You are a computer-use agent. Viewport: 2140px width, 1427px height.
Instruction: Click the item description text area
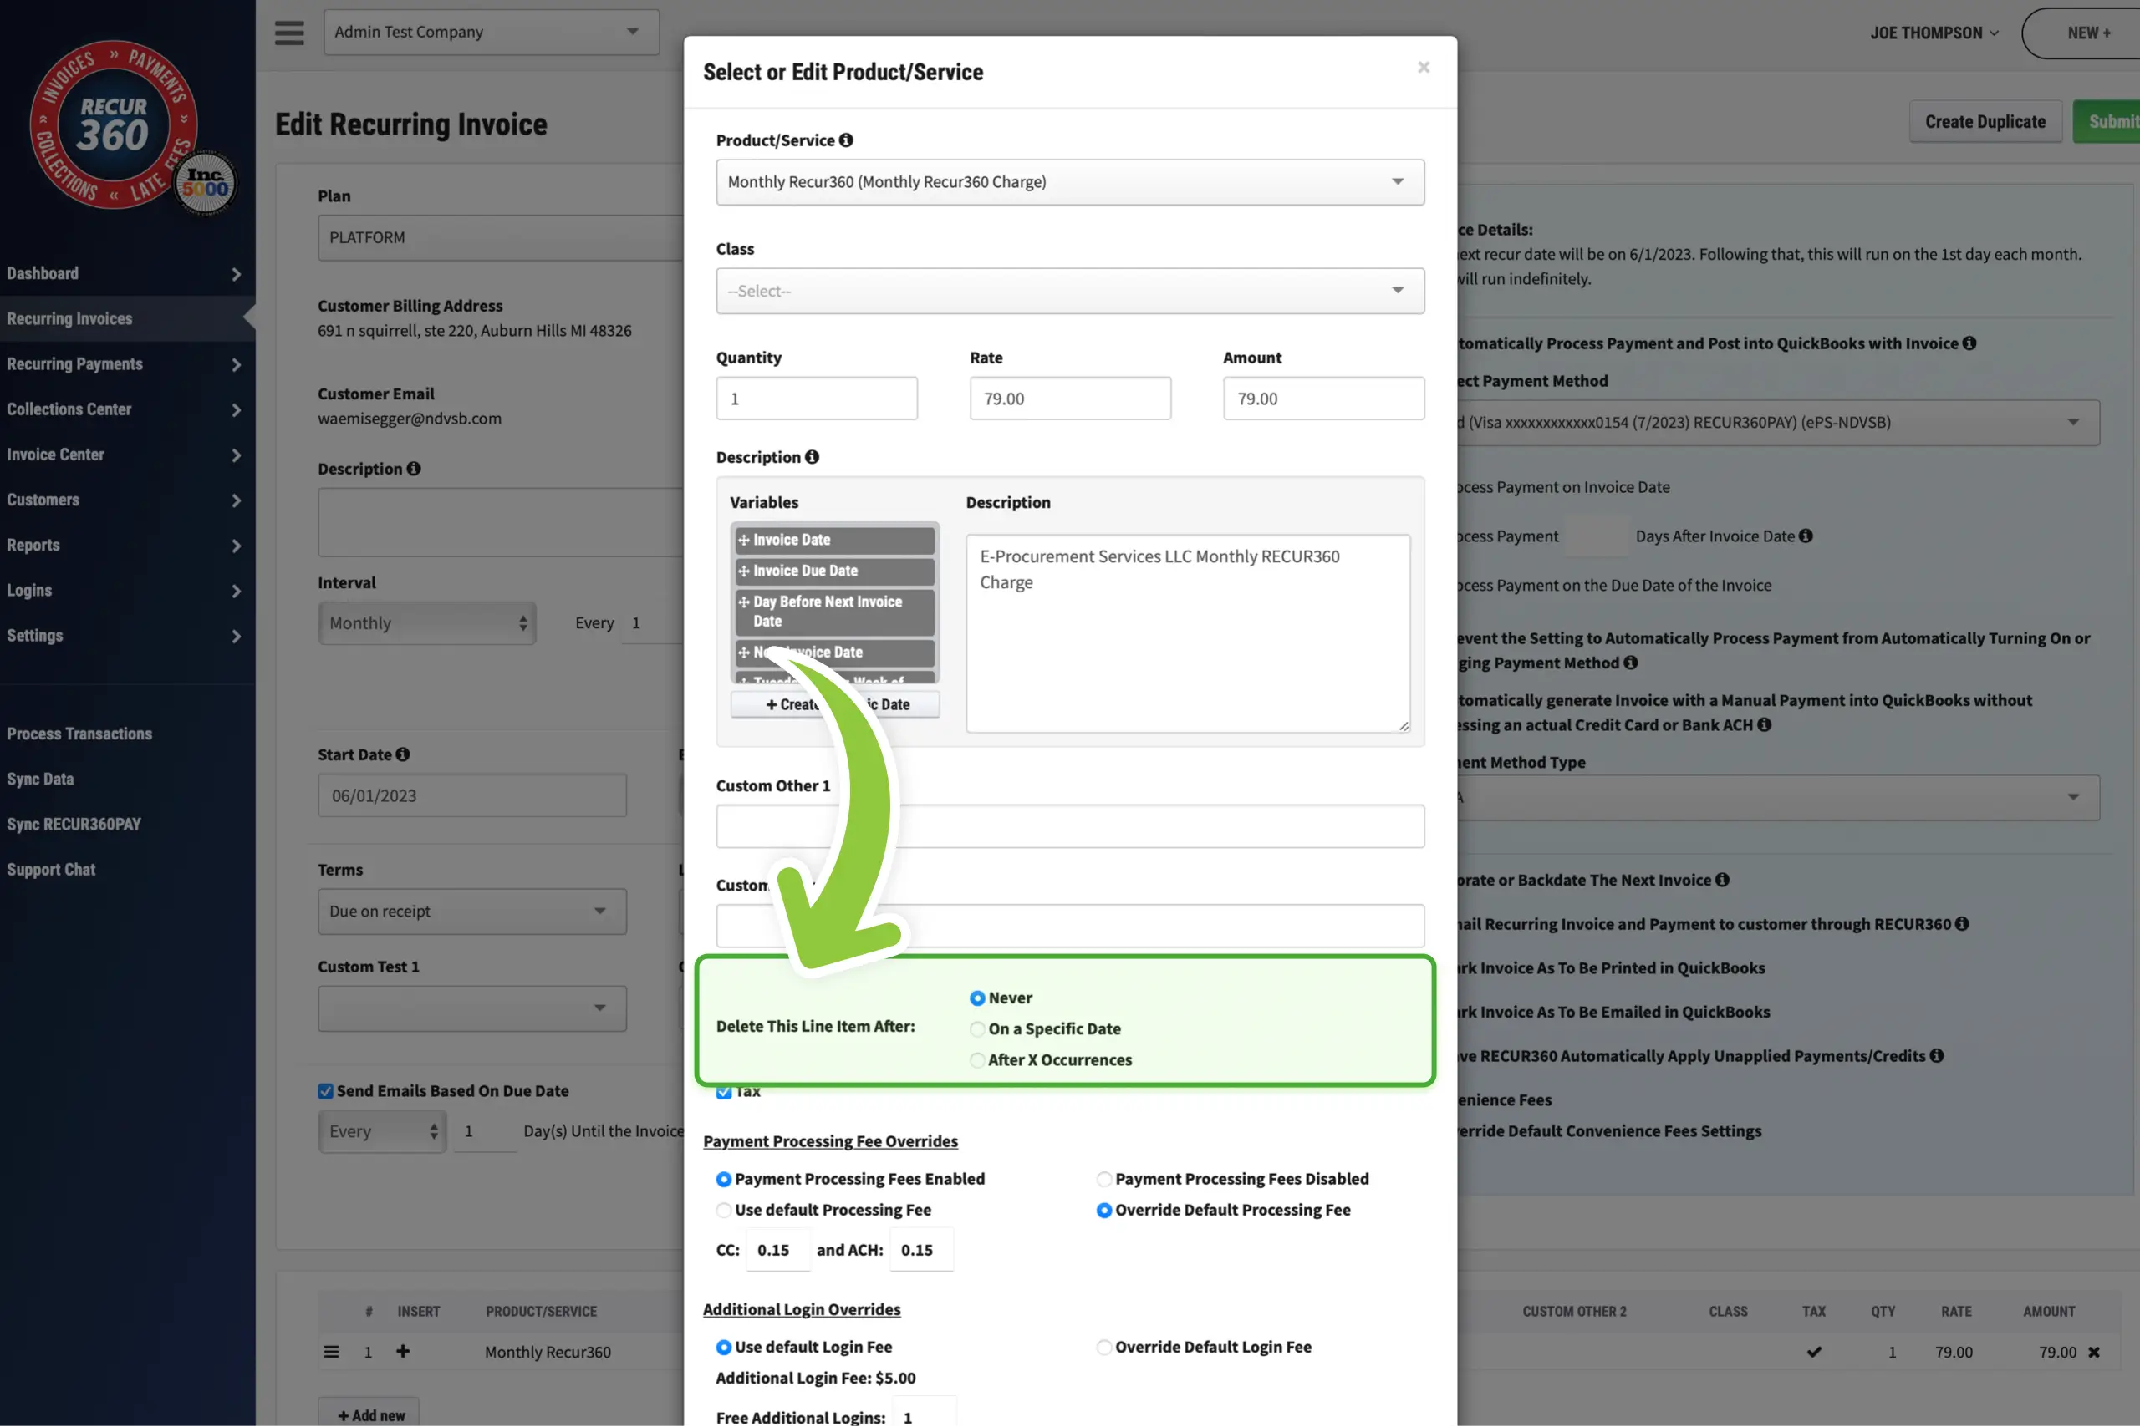[1188, 633]
